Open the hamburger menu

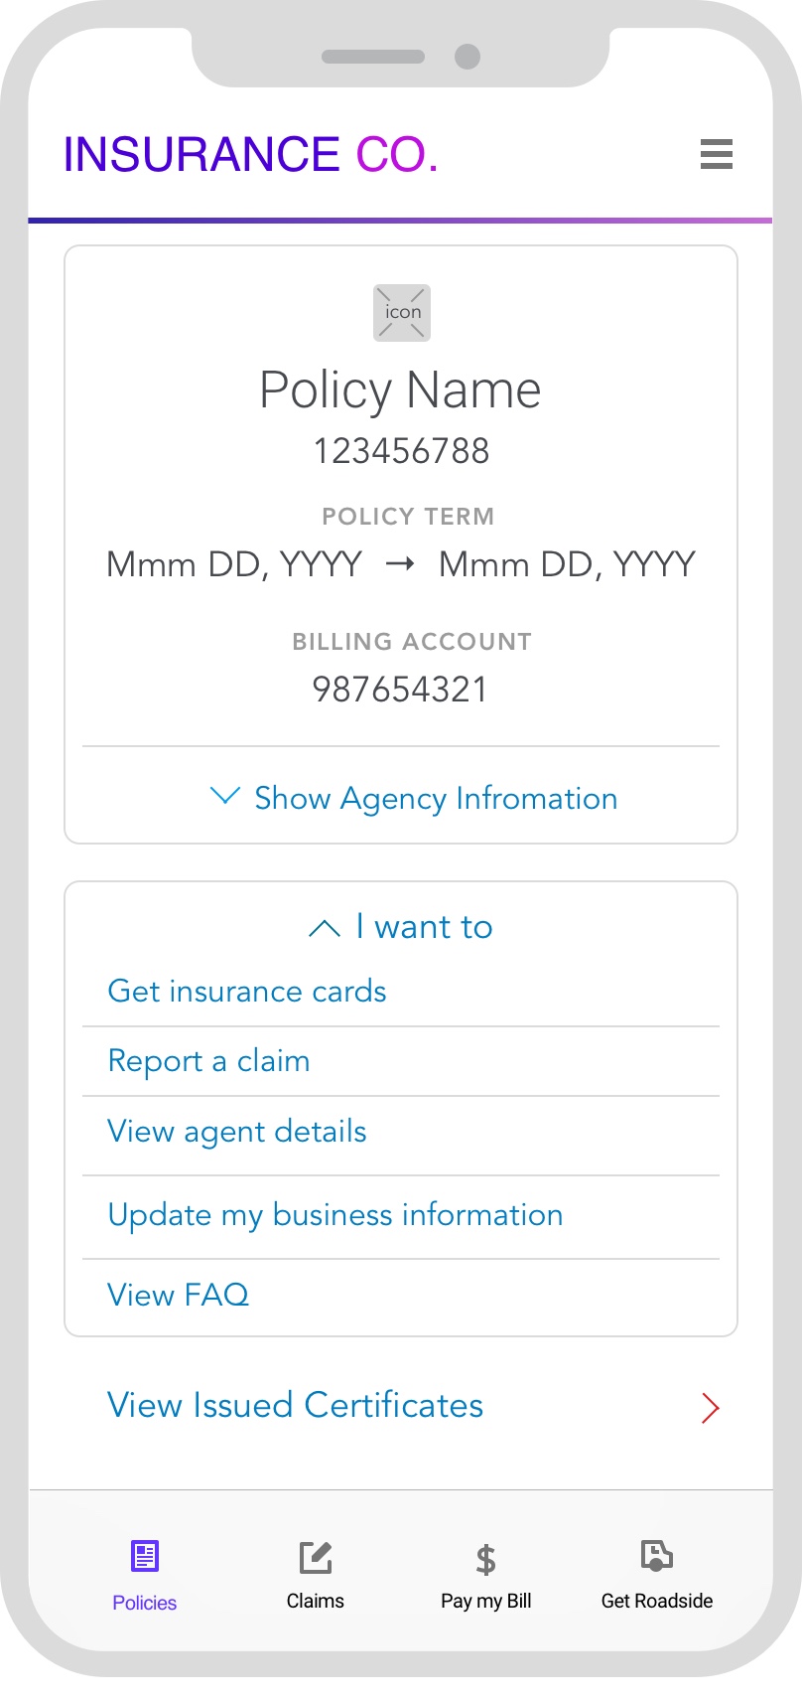[716, 154]
